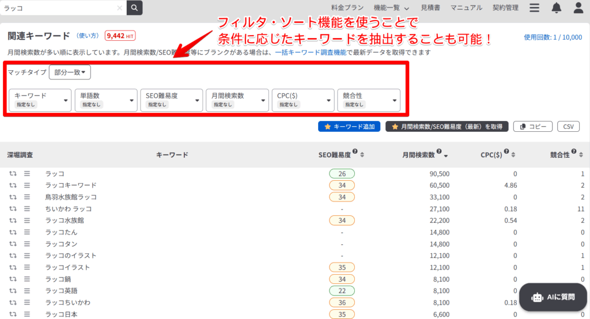Click deep-dive retweet icon for ラッコ row
Viewport: 590px width, 319px height.
[13, 174]
